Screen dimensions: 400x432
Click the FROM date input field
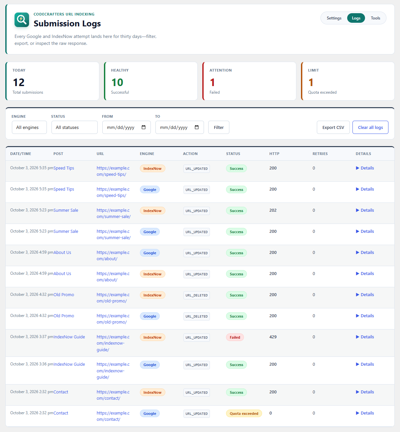[x=126, y=127]
